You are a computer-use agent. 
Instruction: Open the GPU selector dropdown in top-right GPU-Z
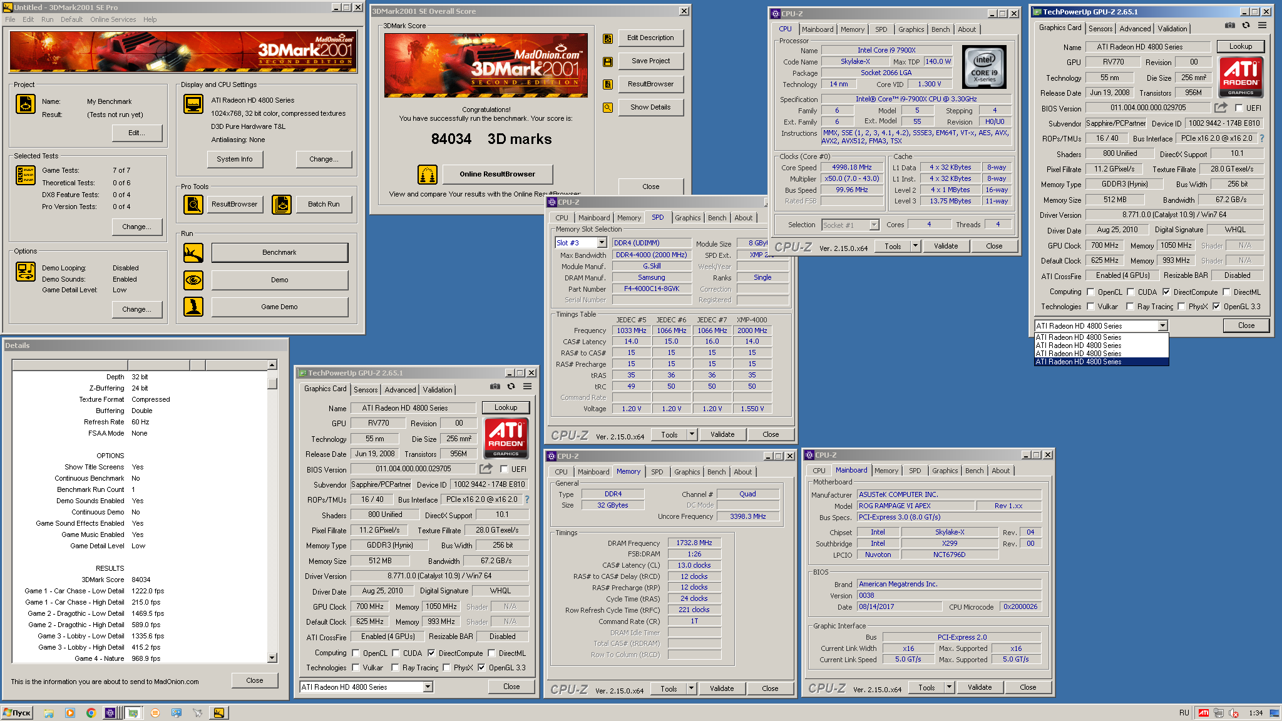(1162, 326)
